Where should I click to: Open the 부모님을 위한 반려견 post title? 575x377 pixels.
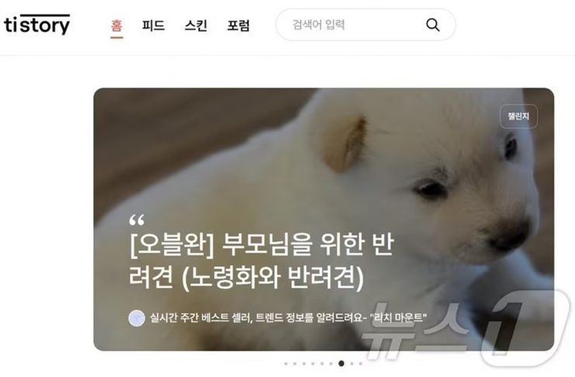pos(261,261)
